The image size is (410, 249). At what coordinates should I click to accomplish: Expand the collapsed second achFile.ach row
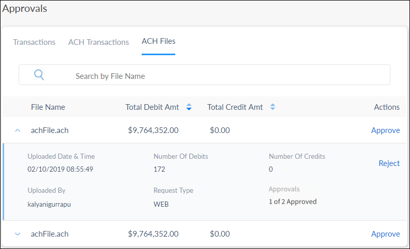click(x=18, y=234)
